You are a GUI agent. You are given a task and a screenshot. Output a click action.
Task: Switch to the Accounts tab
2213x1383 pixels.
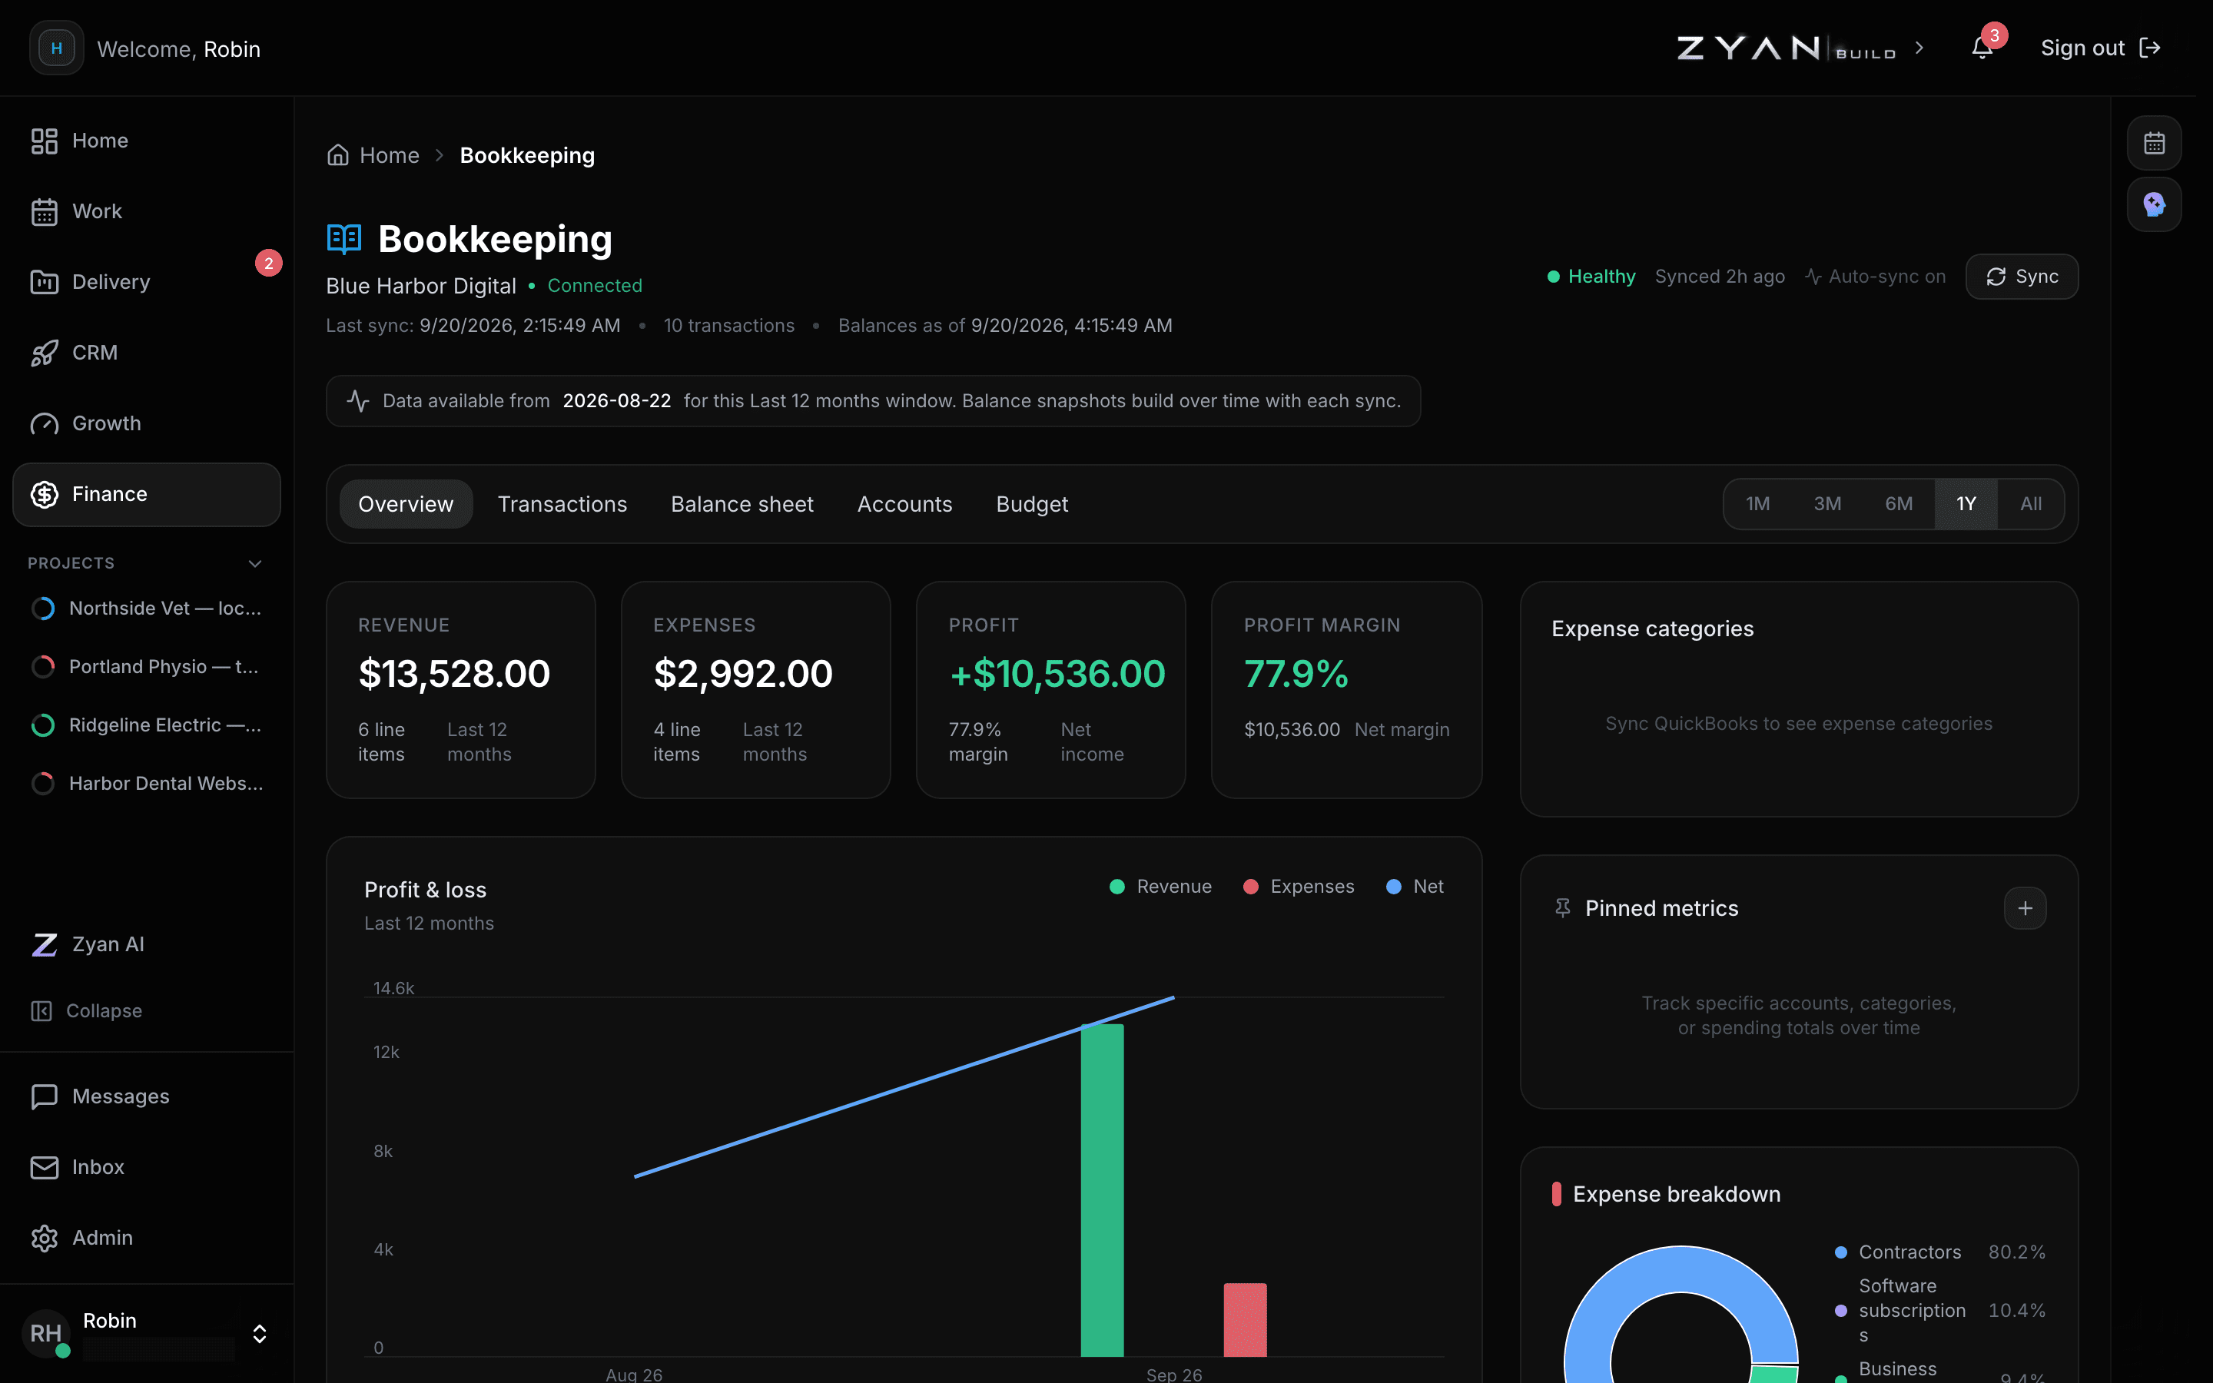click(904, 504)
